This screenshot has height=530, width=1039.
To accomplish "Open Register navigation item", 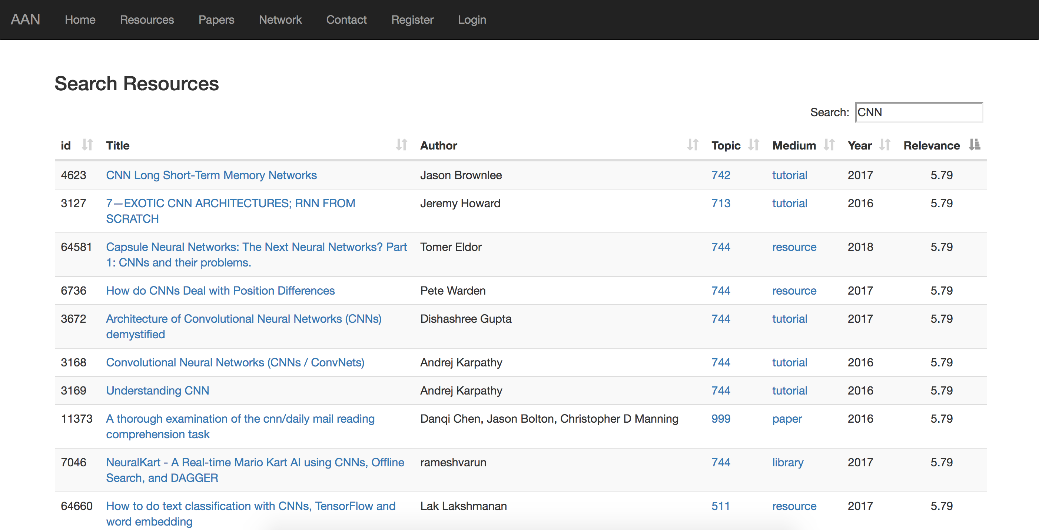I will (412, 20).
